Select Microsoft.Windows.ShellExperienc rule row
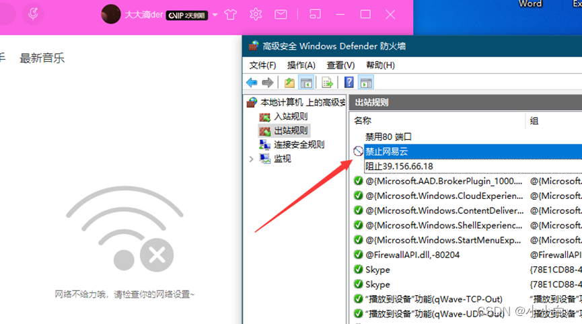 coord(467,225)
